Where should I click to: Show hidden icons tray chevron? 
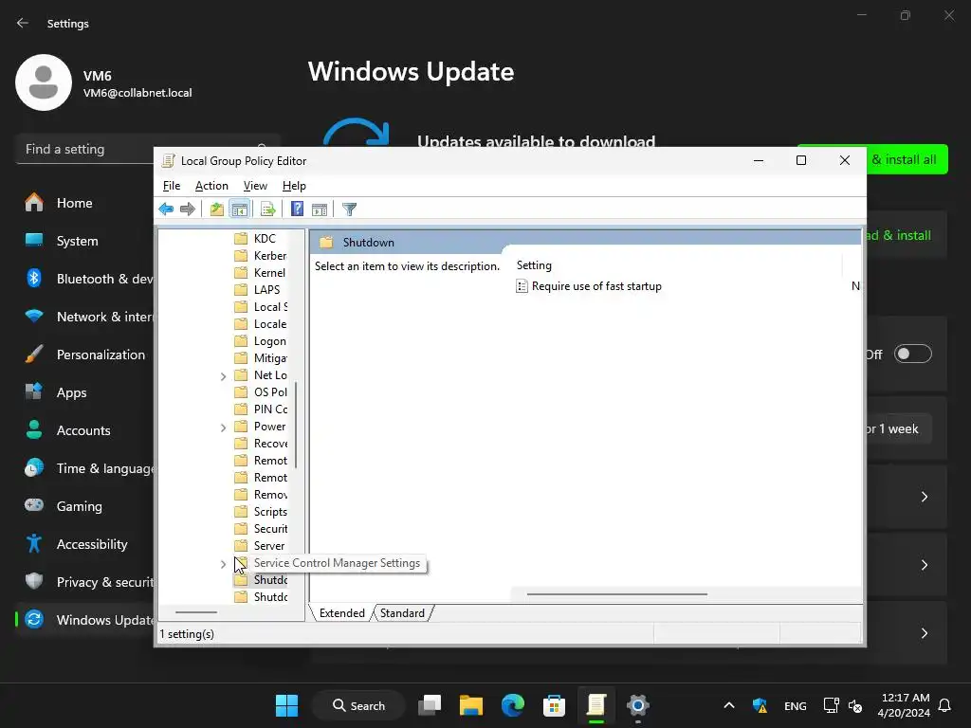tap(729, 705)
